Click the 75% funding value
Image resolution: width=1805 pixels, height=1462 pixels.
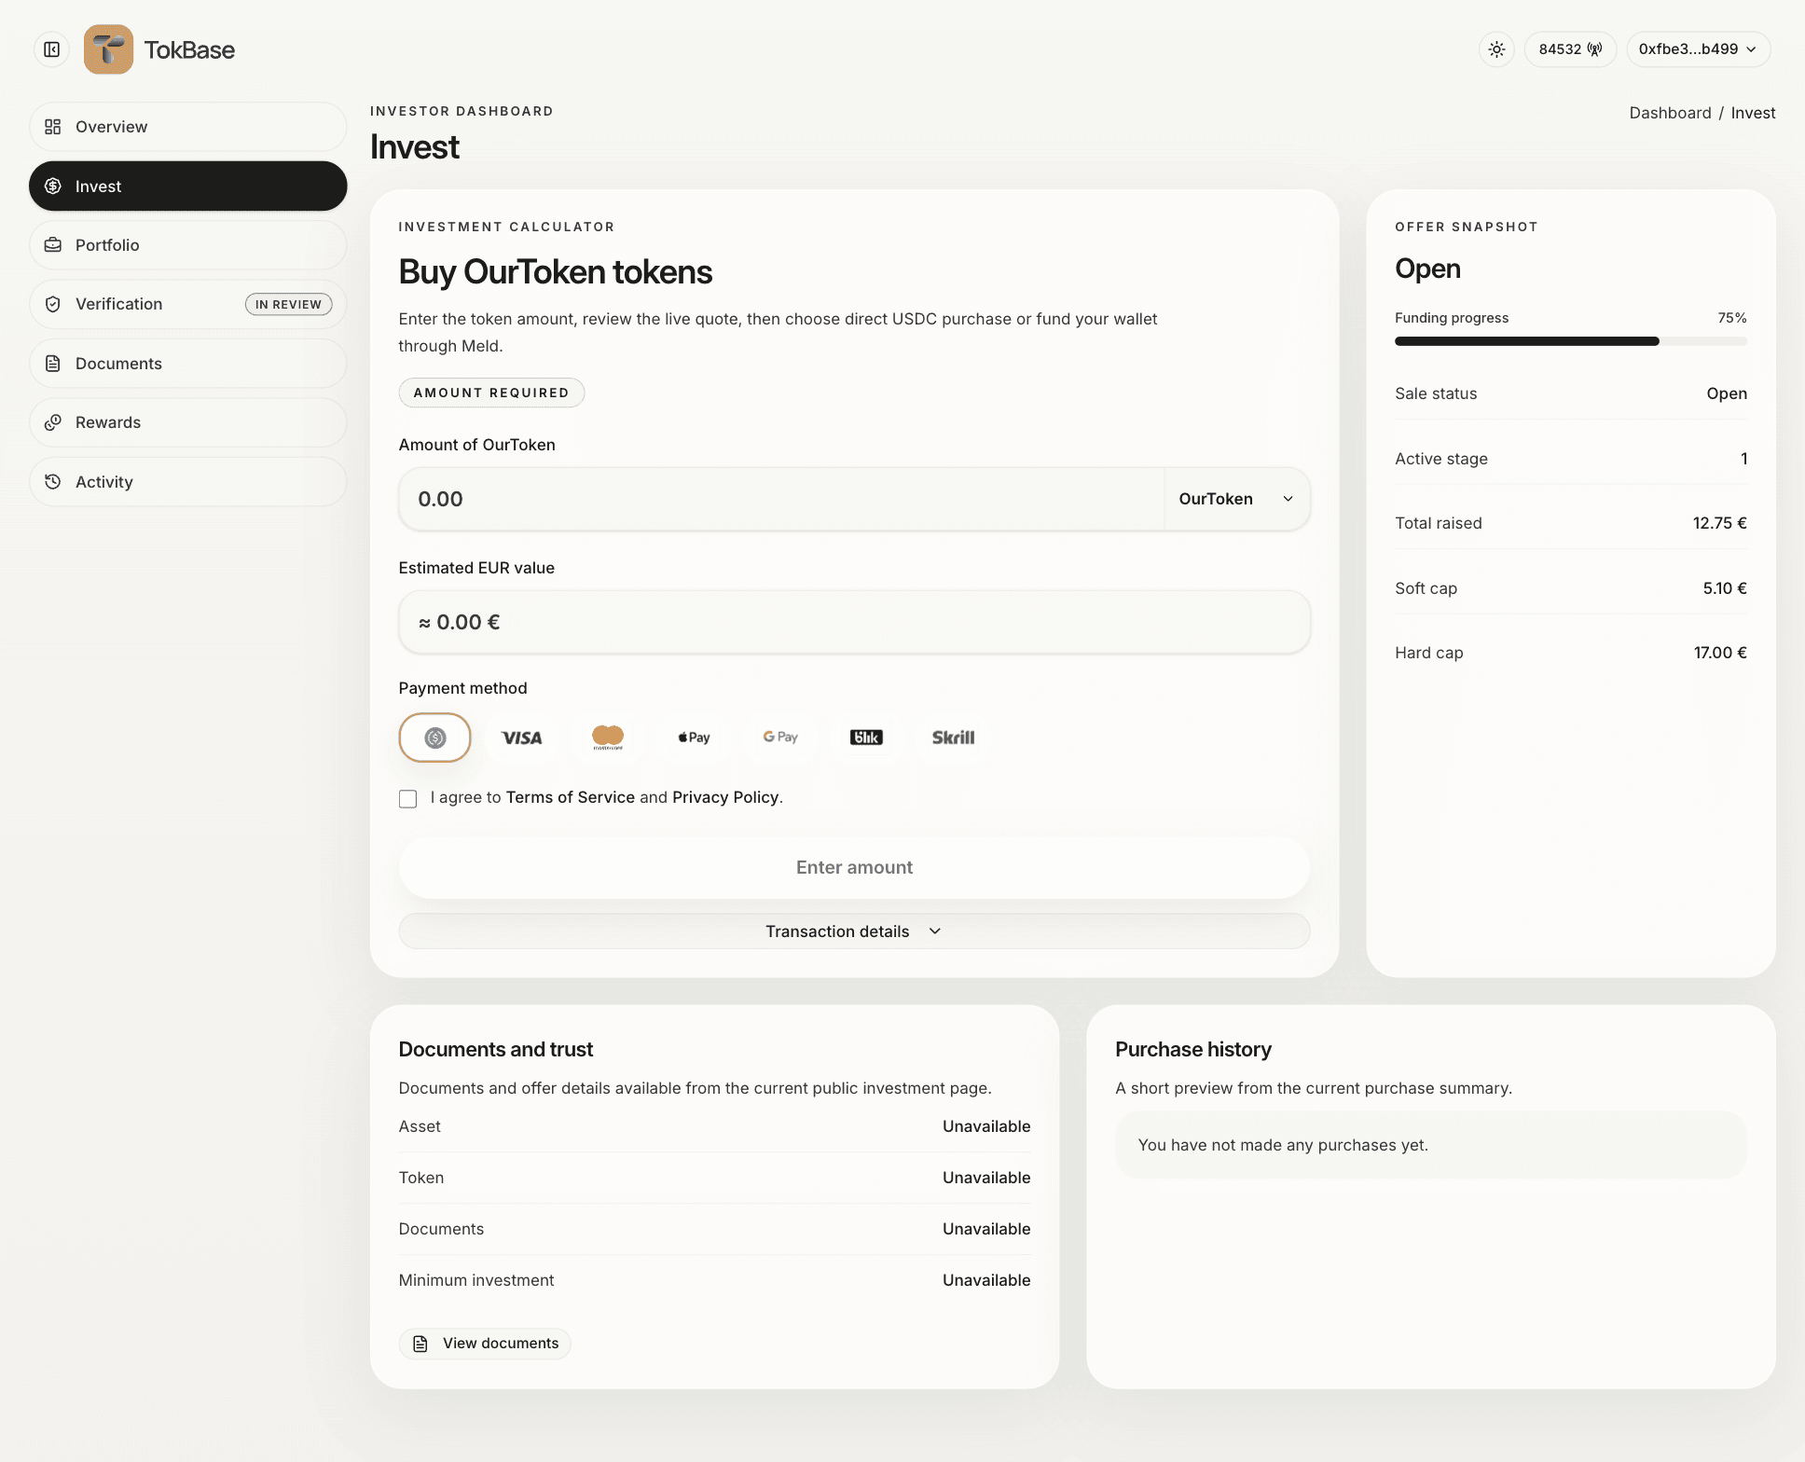click(1732, 318)
